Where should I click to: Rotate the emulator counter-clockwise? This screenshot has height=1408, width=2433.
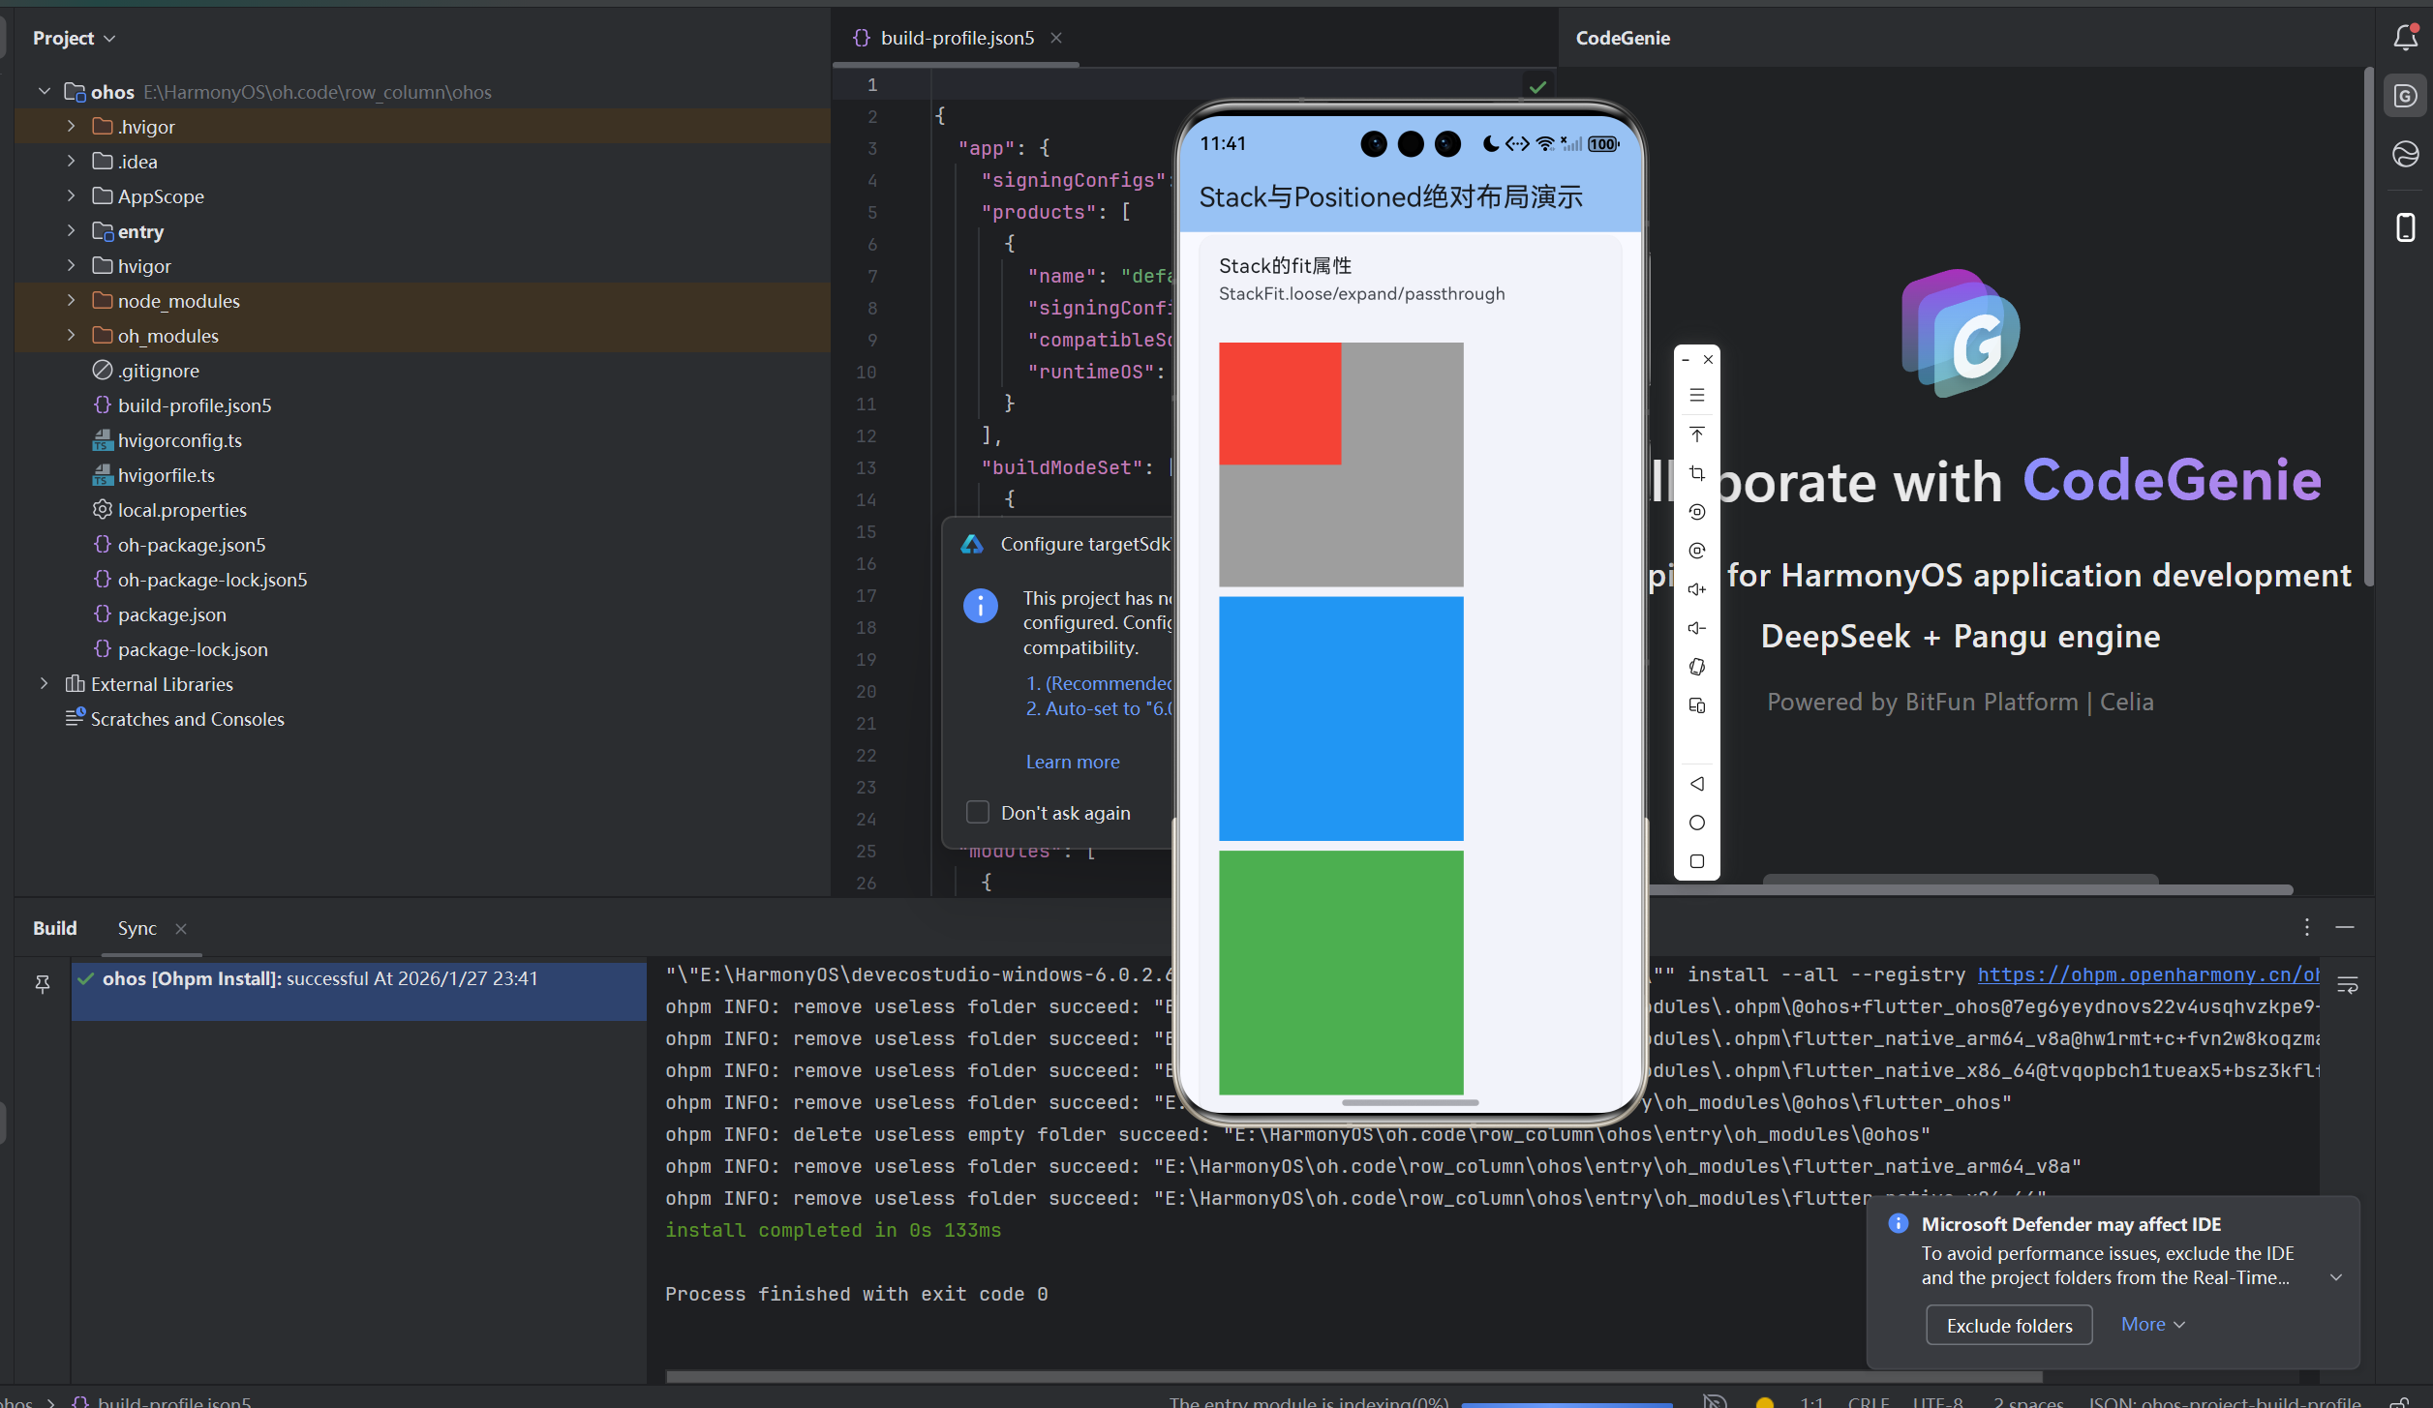[1697, 512]
